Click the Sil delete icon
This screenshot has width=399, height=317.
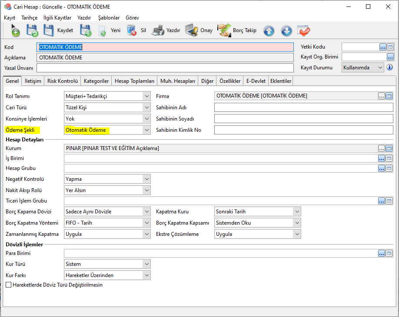131,30
